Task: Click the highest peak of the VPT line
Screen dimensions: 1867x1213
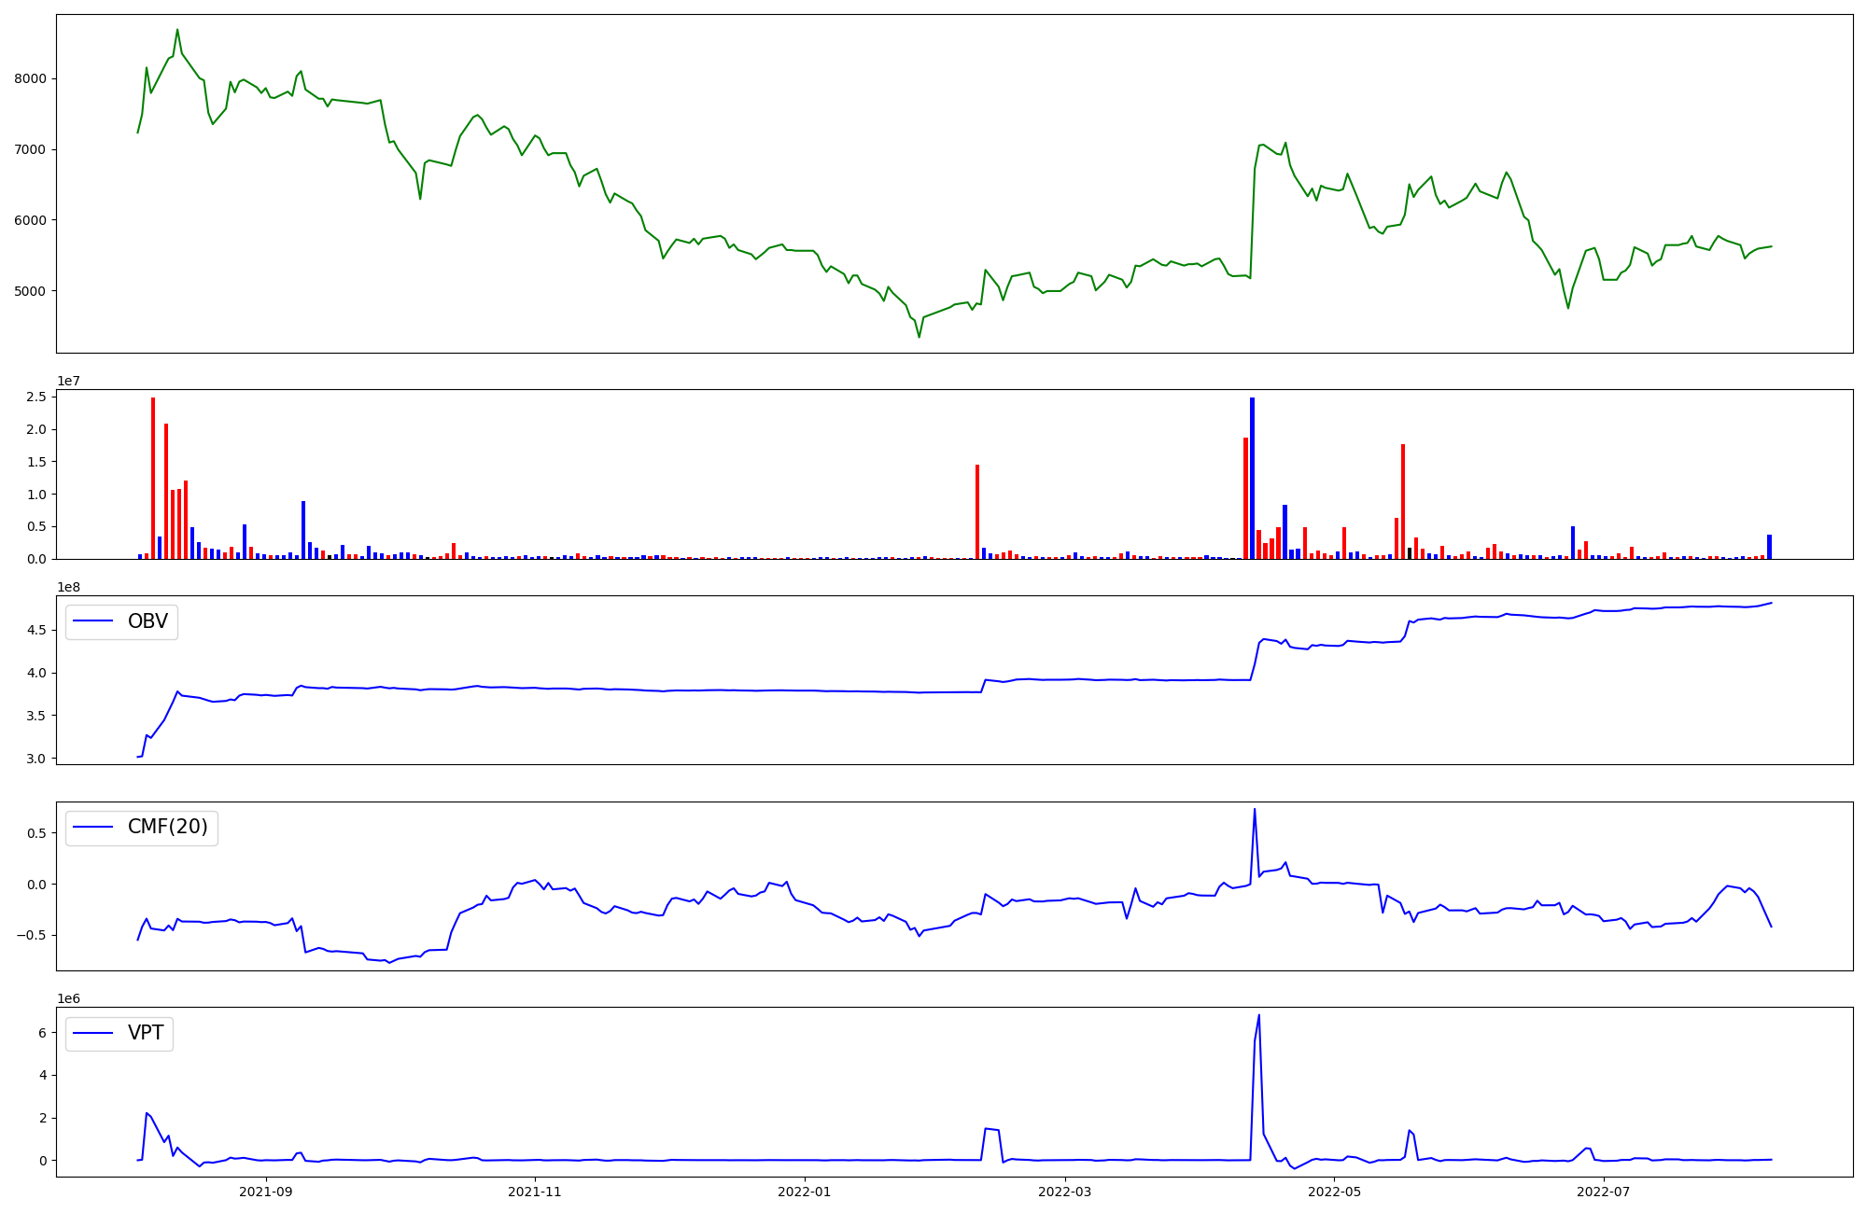Action: [1258, 1015]
